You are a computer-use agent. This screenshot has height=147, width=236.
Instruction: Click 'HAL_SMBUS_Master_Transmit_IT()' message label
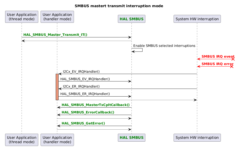click(x=55, y=35)
